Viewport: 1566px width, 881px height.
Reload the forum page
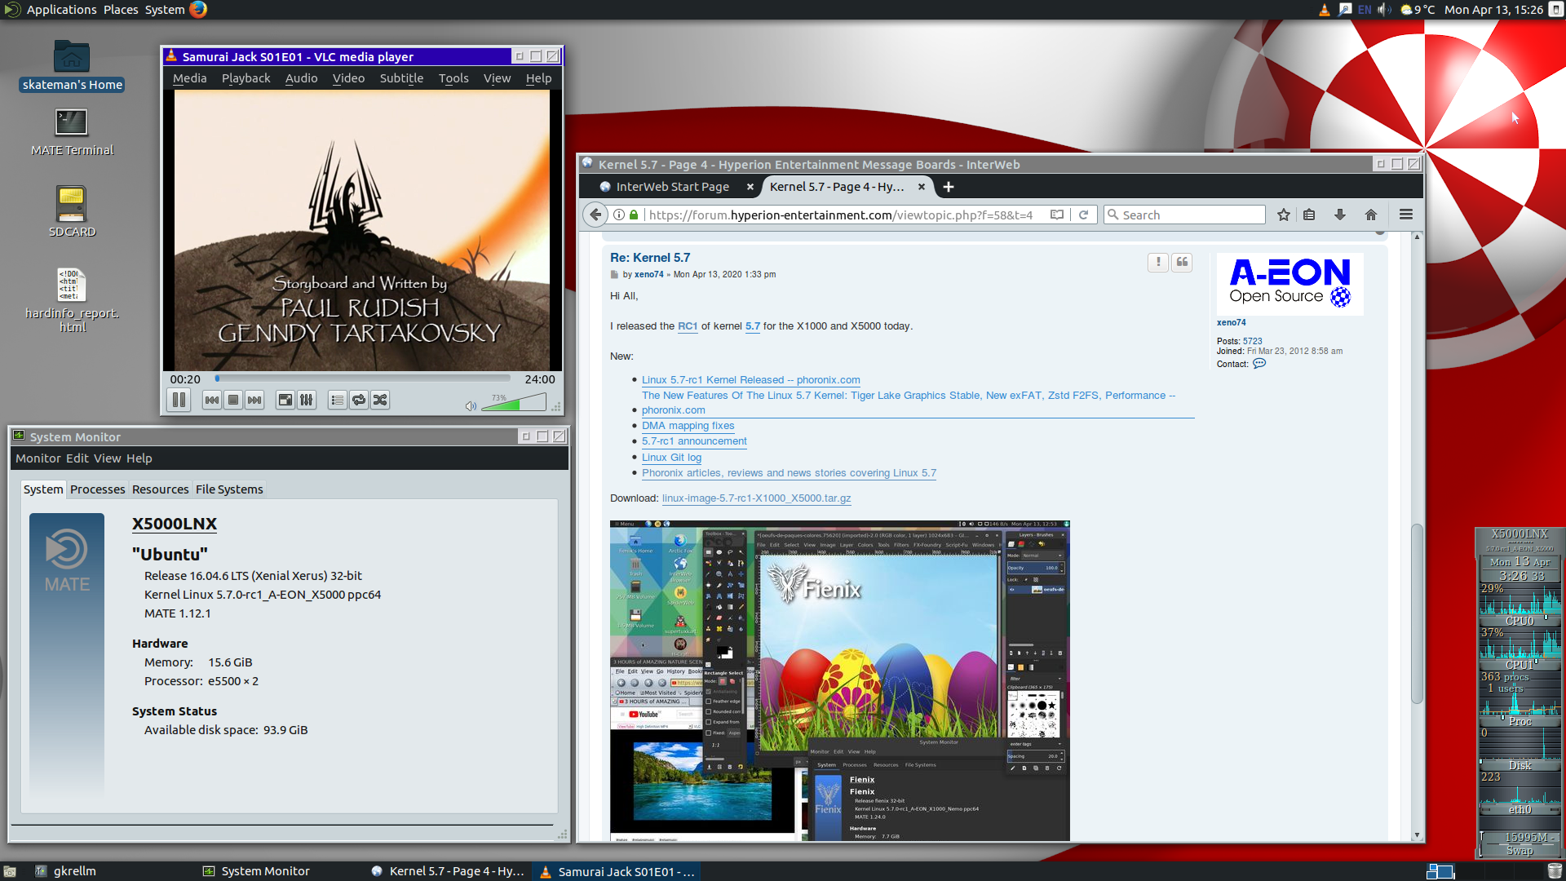point(1084,215)
